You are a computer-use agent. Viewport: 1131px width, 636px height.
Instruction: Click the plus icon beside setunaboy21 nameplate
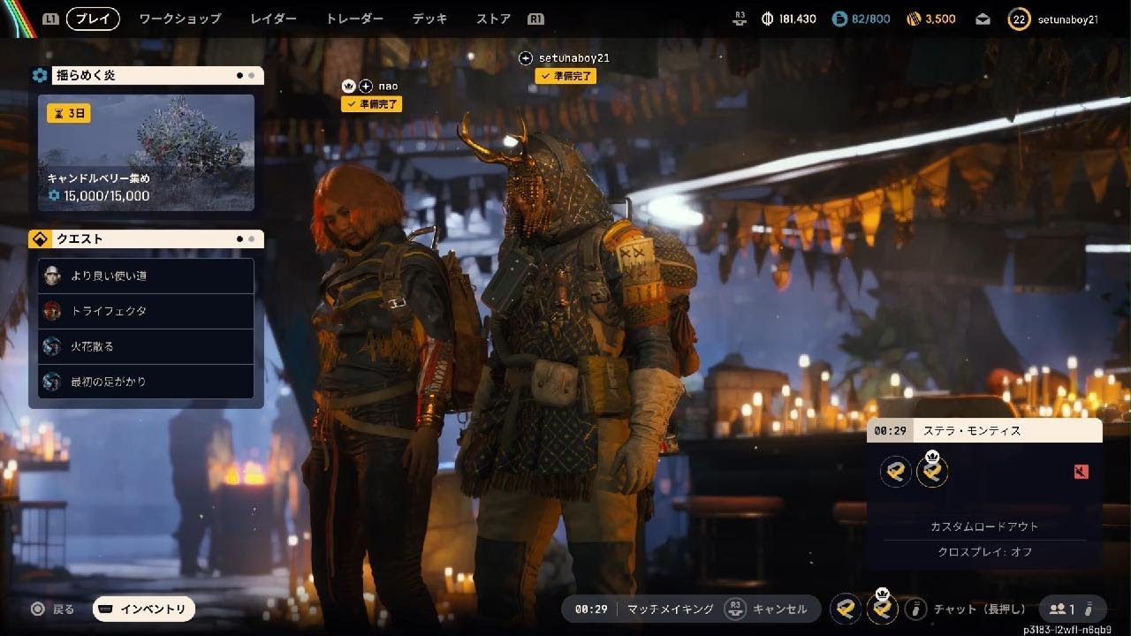click(x=526, y=58)
